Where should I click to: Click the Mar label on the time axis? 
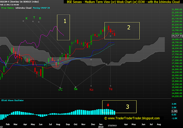pos(15,124)
